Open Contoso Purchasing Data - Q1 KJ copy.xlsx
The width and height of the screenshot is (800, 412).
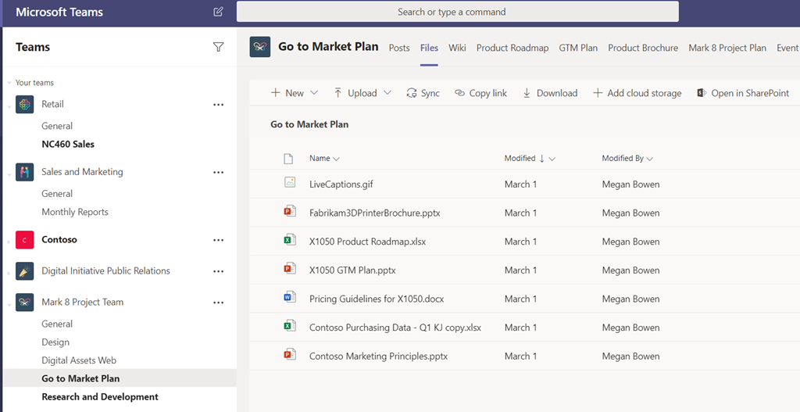coord(395,328)
